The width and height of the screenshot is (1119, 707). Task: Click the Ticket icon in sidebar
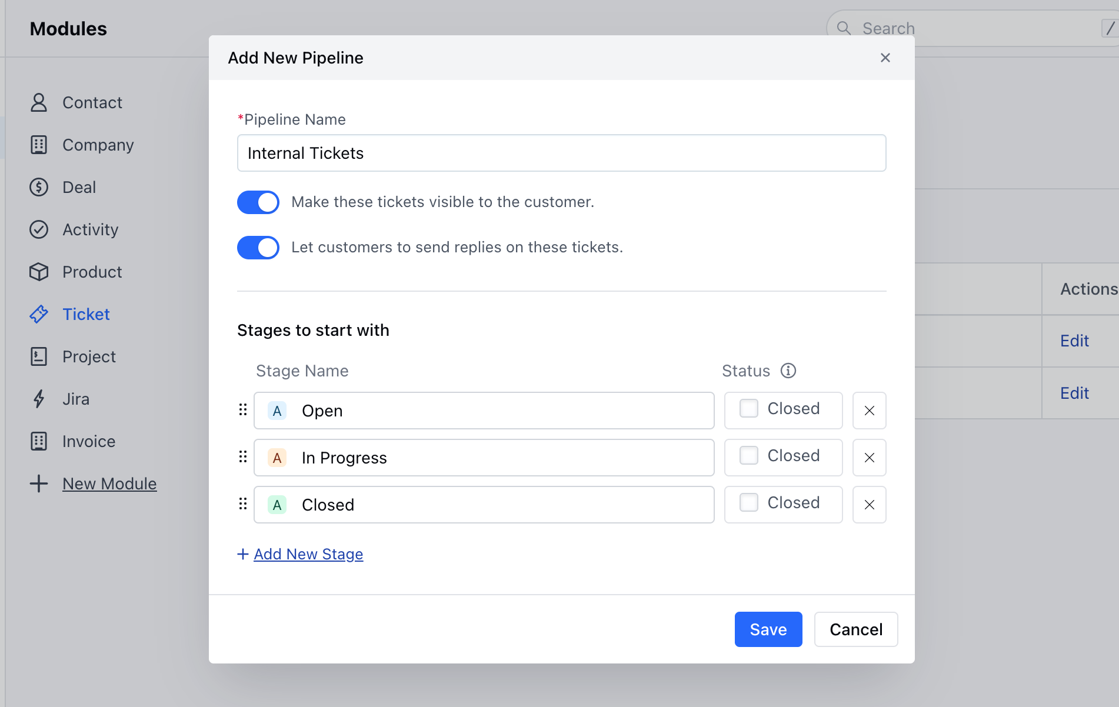coord(39,314)
